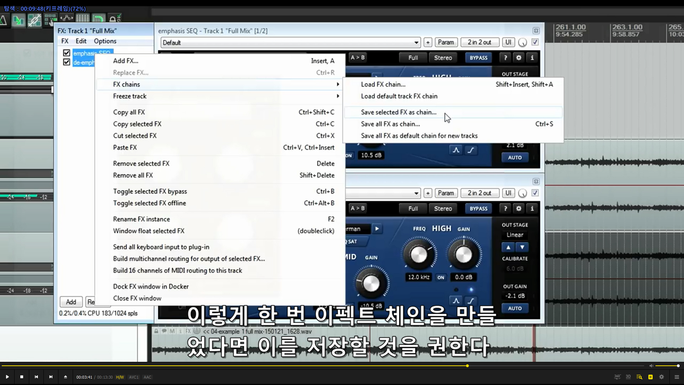This screenshot has width=684, height=385.
Task: Open upper plugin Stereo mode selector
Action: (x=443, y=58)
